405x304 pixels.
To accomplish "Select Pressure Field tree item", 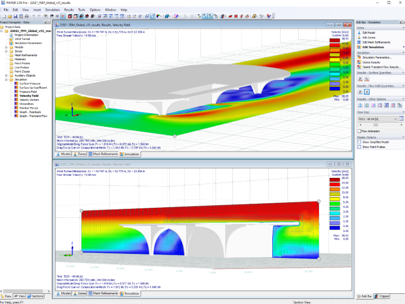I will pyautogui.click(x=28, y=92).
